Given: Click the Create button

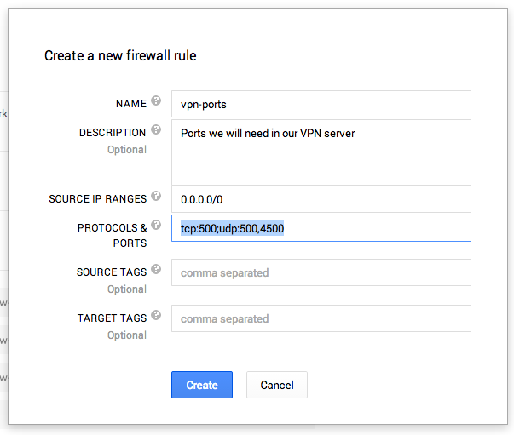Looking at the screenshot, I should pyautogui.click(x=201, y=385).
